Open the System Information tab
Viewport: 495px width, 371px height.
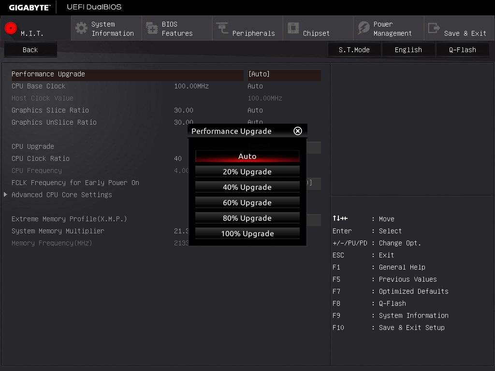pyautogui.click(x=106, y=29)
